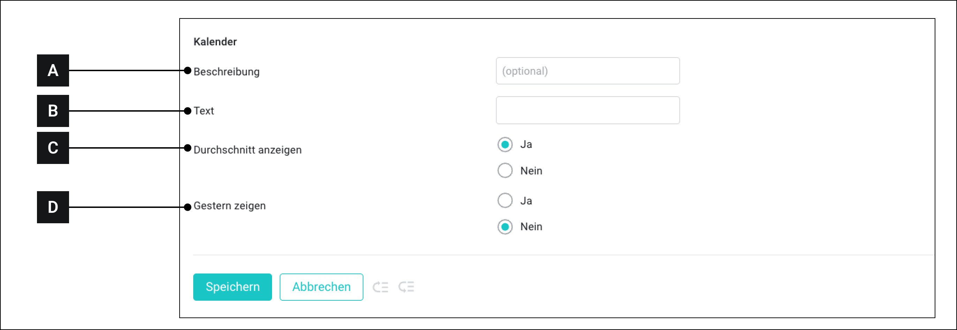The width and height of the screenshot is (957, 330).
Task: Choose Nein for Gestern zeigen
Action: tap(505, 227)
